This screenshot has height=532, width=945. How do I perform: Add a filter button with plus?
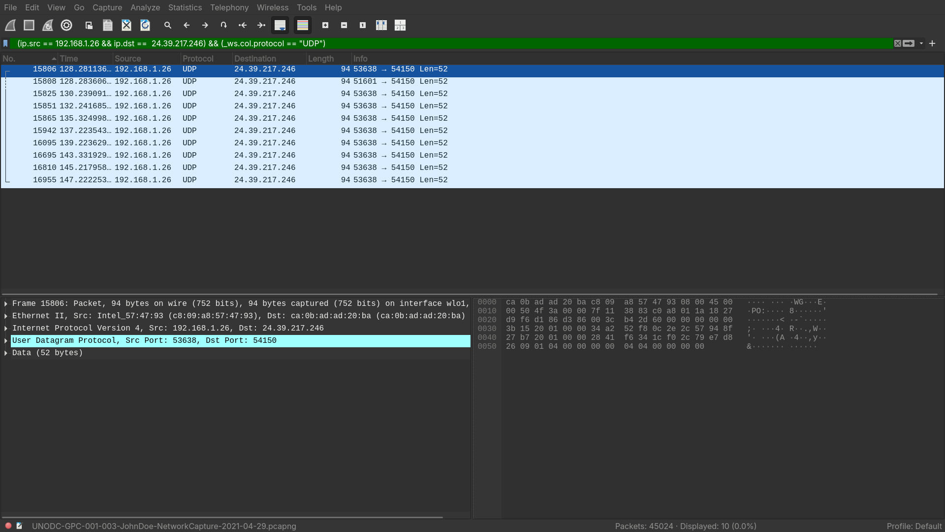tap(932, 43)
